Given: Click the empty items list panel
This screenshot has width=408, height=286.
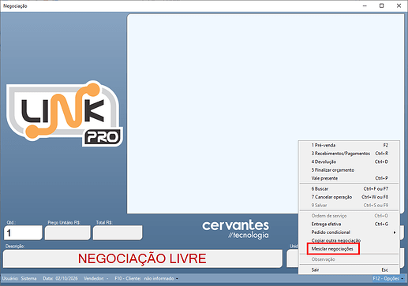Looking at the screenshot, I should coord(266,113).
